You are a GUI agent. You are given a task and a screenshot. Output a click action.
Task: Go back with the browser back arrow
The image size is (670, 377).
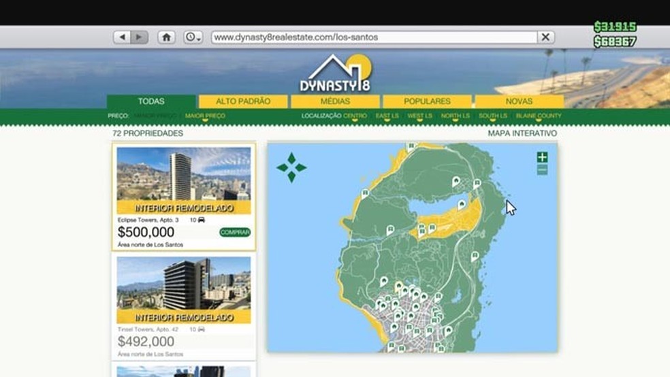[122, 37]
